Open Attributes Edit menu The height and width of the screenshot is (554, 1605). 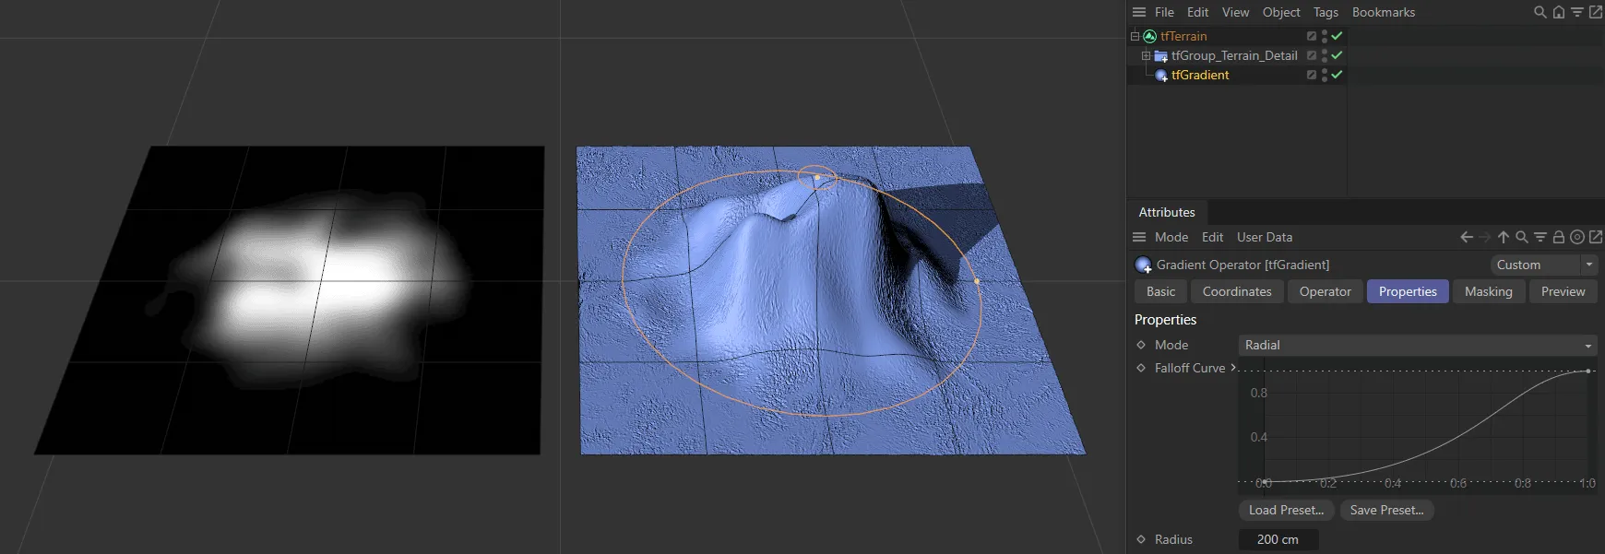pos(1212,237)
